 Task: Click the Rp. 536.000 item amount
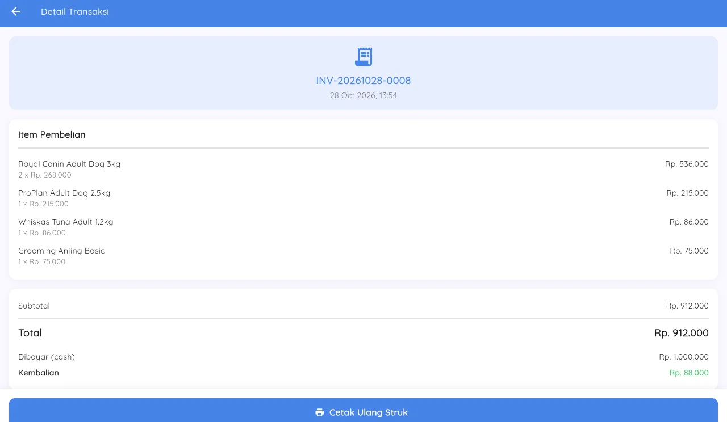point(687,164)
